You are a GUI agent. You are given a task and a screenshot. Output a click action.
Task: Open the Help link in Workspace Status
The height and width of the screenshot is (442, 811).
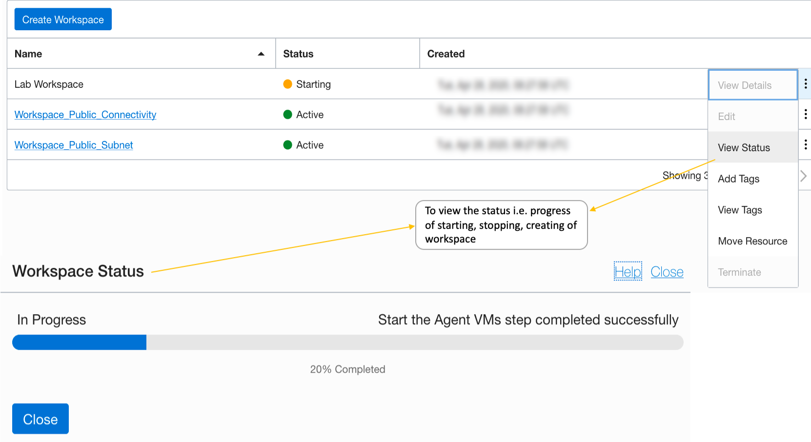coord(628,272)
